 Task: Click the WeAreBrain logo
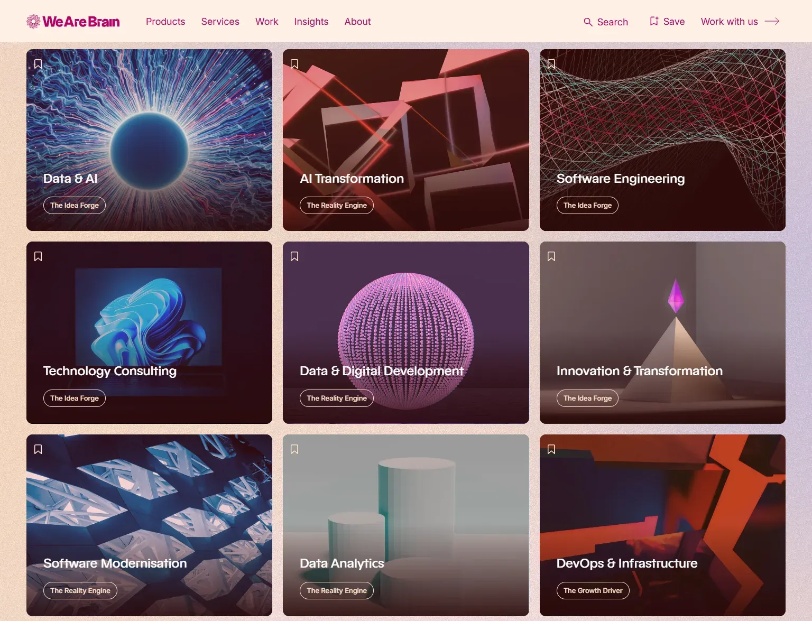click(x=73, y=21)
